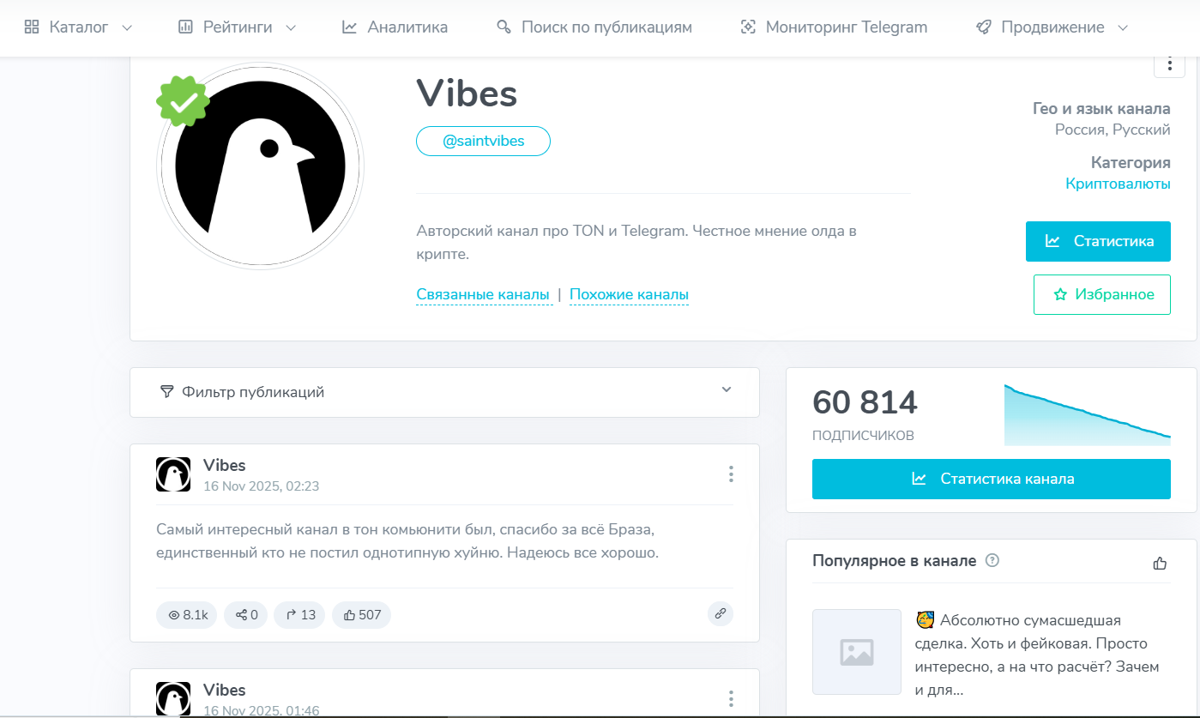Add channel to Избранное
Viewport: 1200px width, 718px height.
[x=1102, y=294]
